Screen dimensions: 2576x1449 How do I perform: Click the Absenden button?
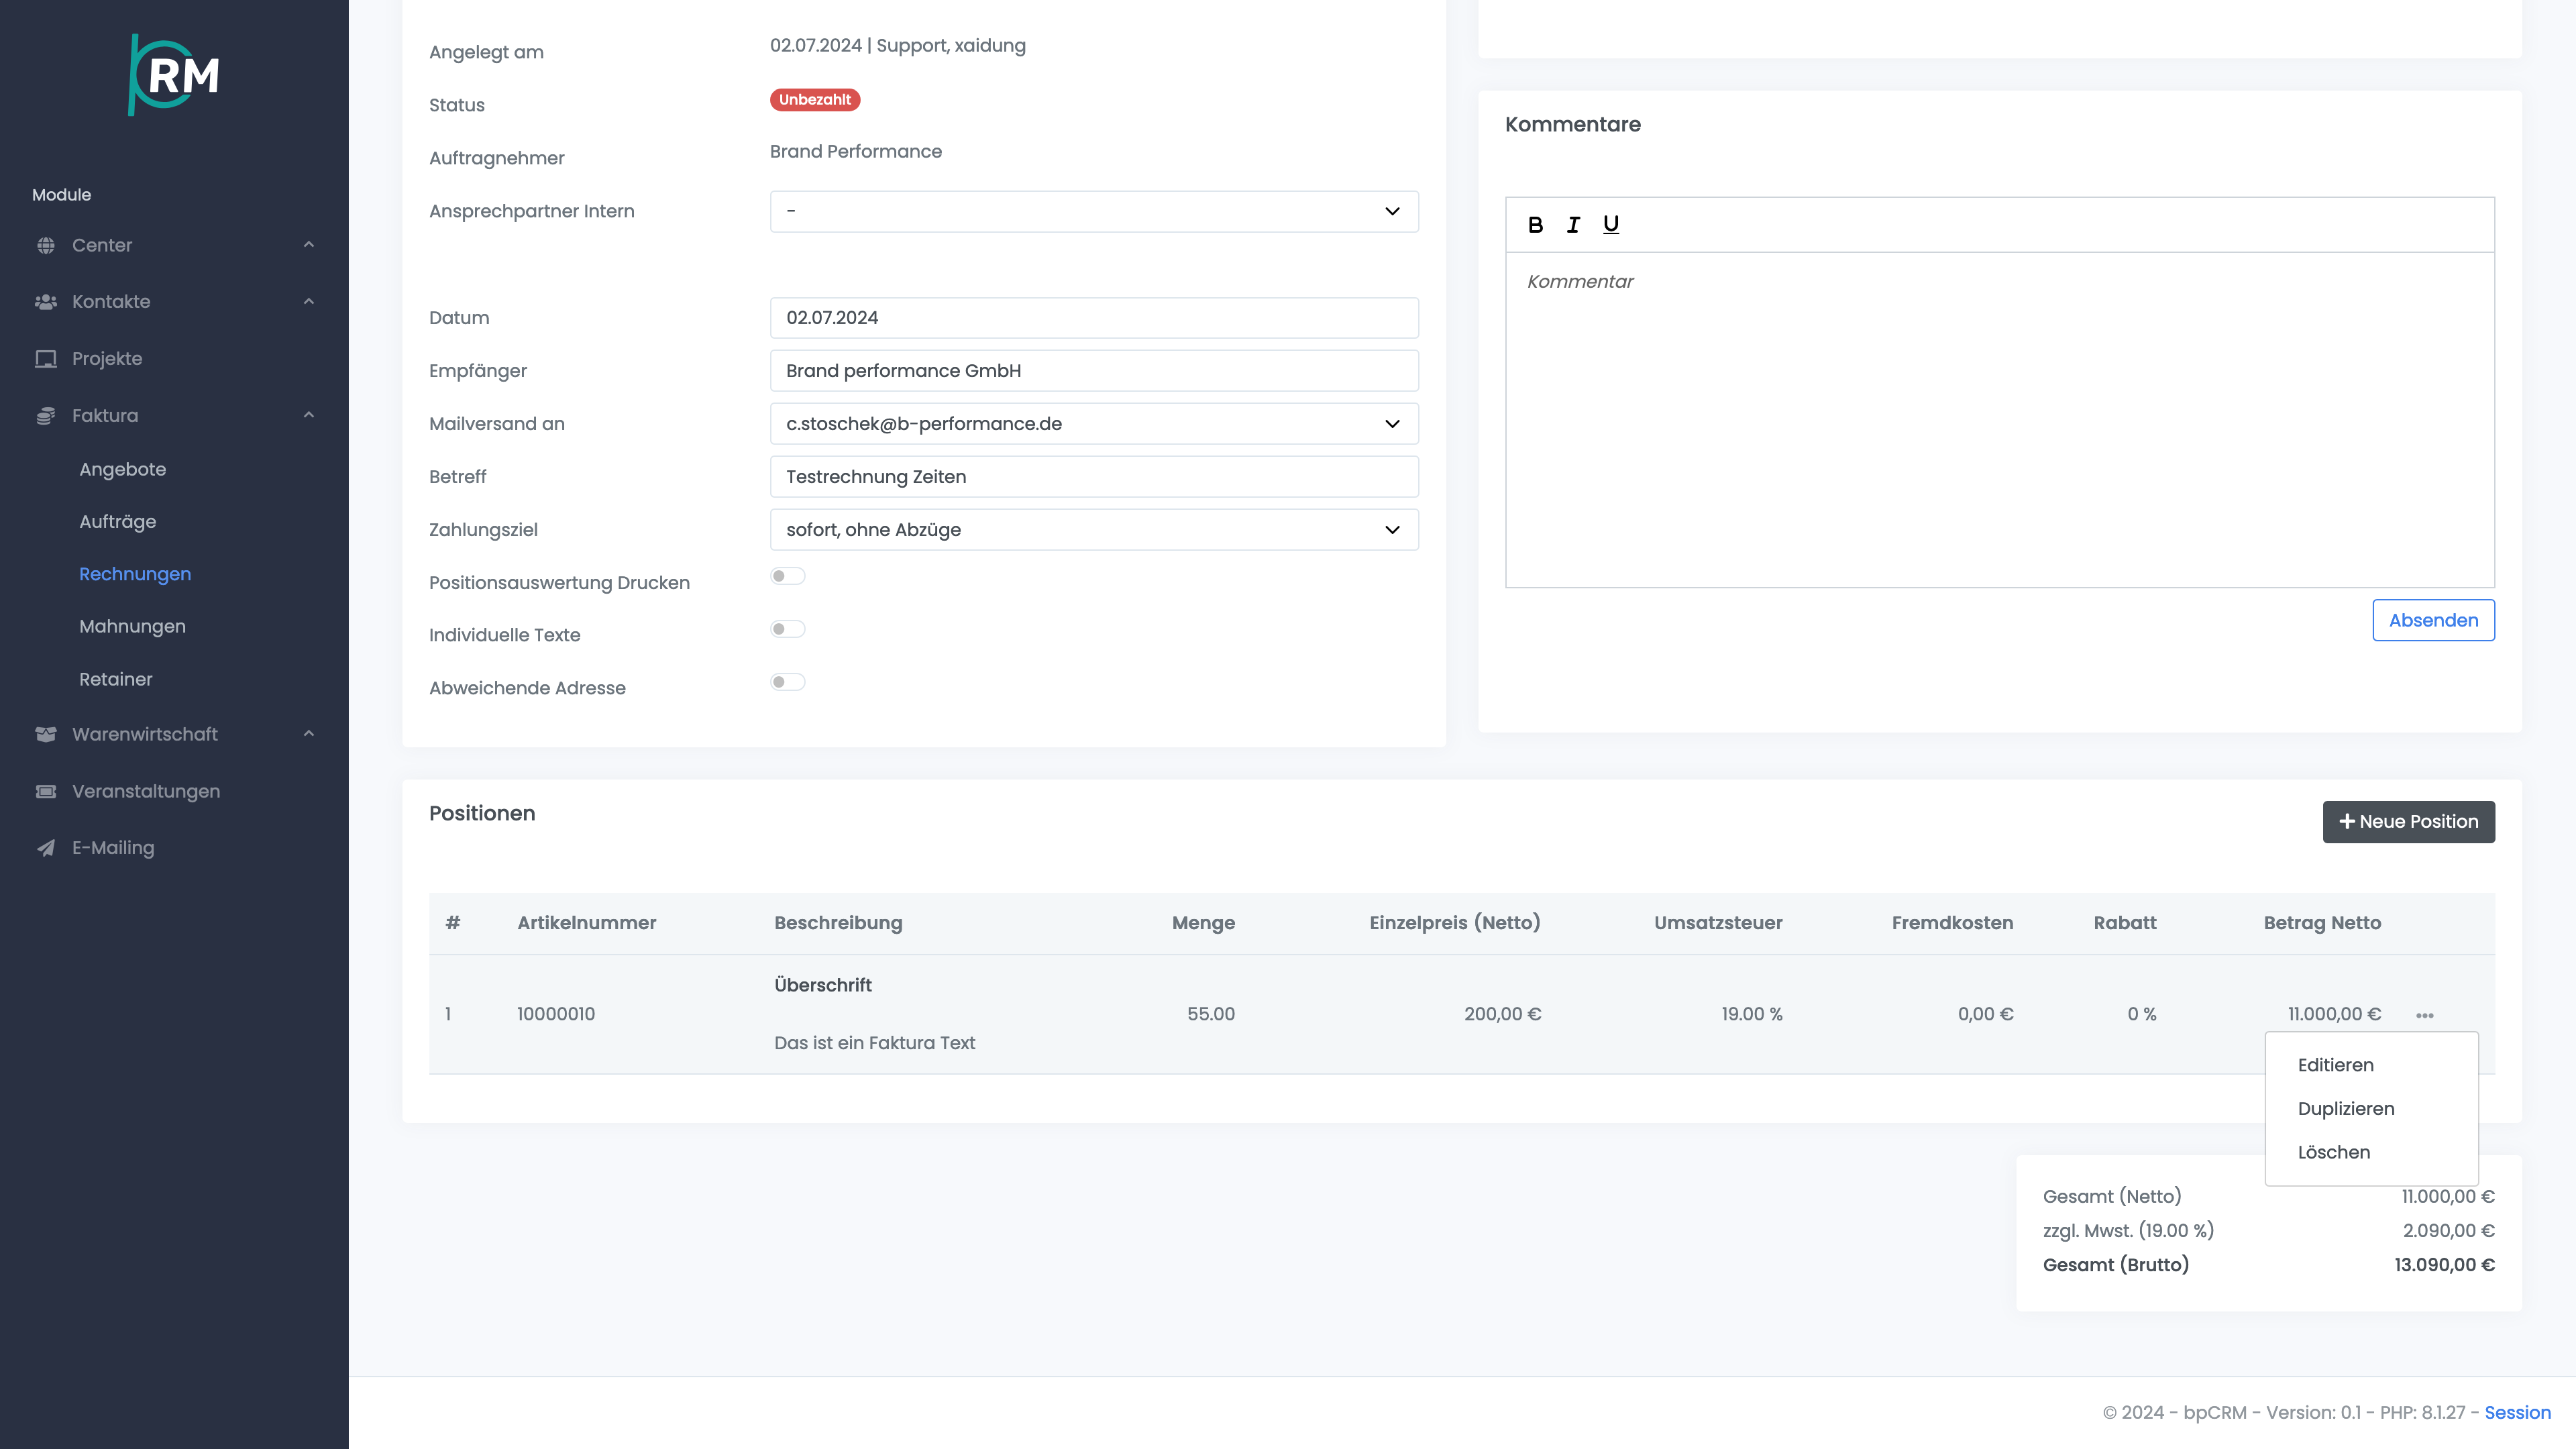point(2433,621)
